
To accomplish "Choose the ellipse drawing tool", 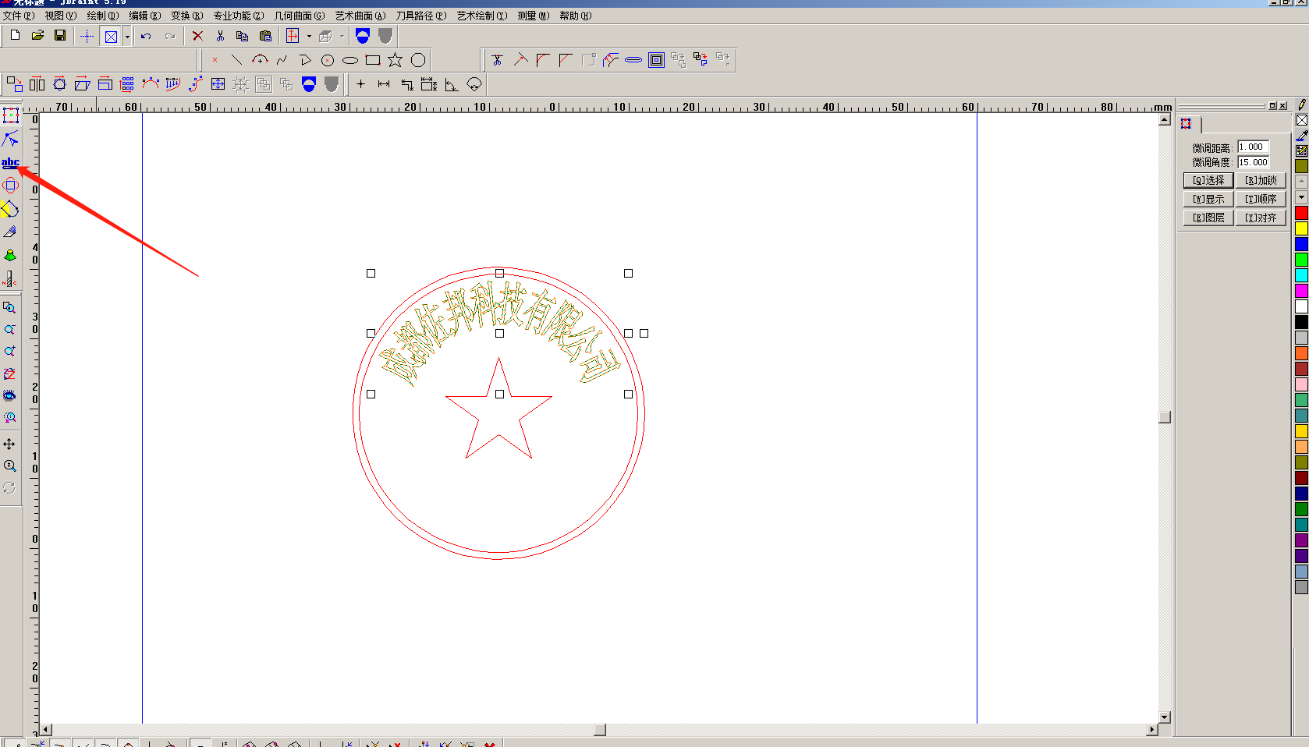I will point(350,60).
